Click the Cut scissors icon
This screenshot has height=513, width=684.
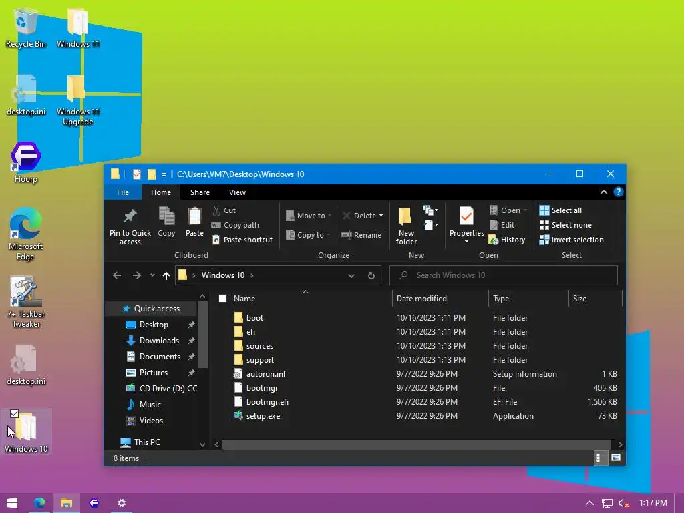point(216,210)
